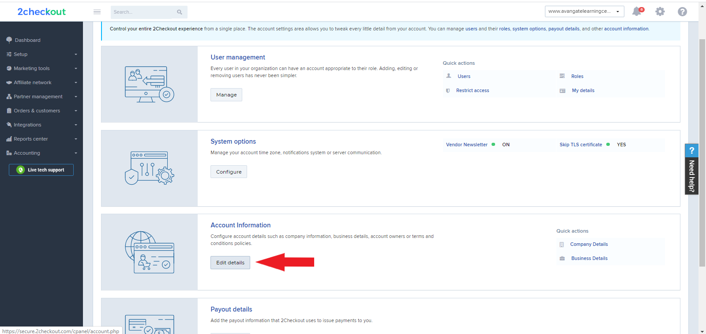Click the 2checkout logo
Viewport: 706px width, 334px height.
pyautogui.click(x=41, y=12)
